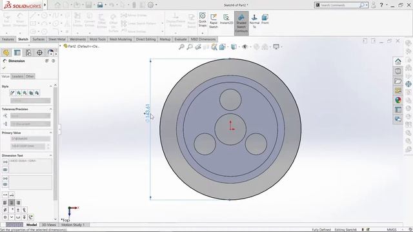Click Delete Style icon
This screenshot has height=232, width=413.
[25, 93]
